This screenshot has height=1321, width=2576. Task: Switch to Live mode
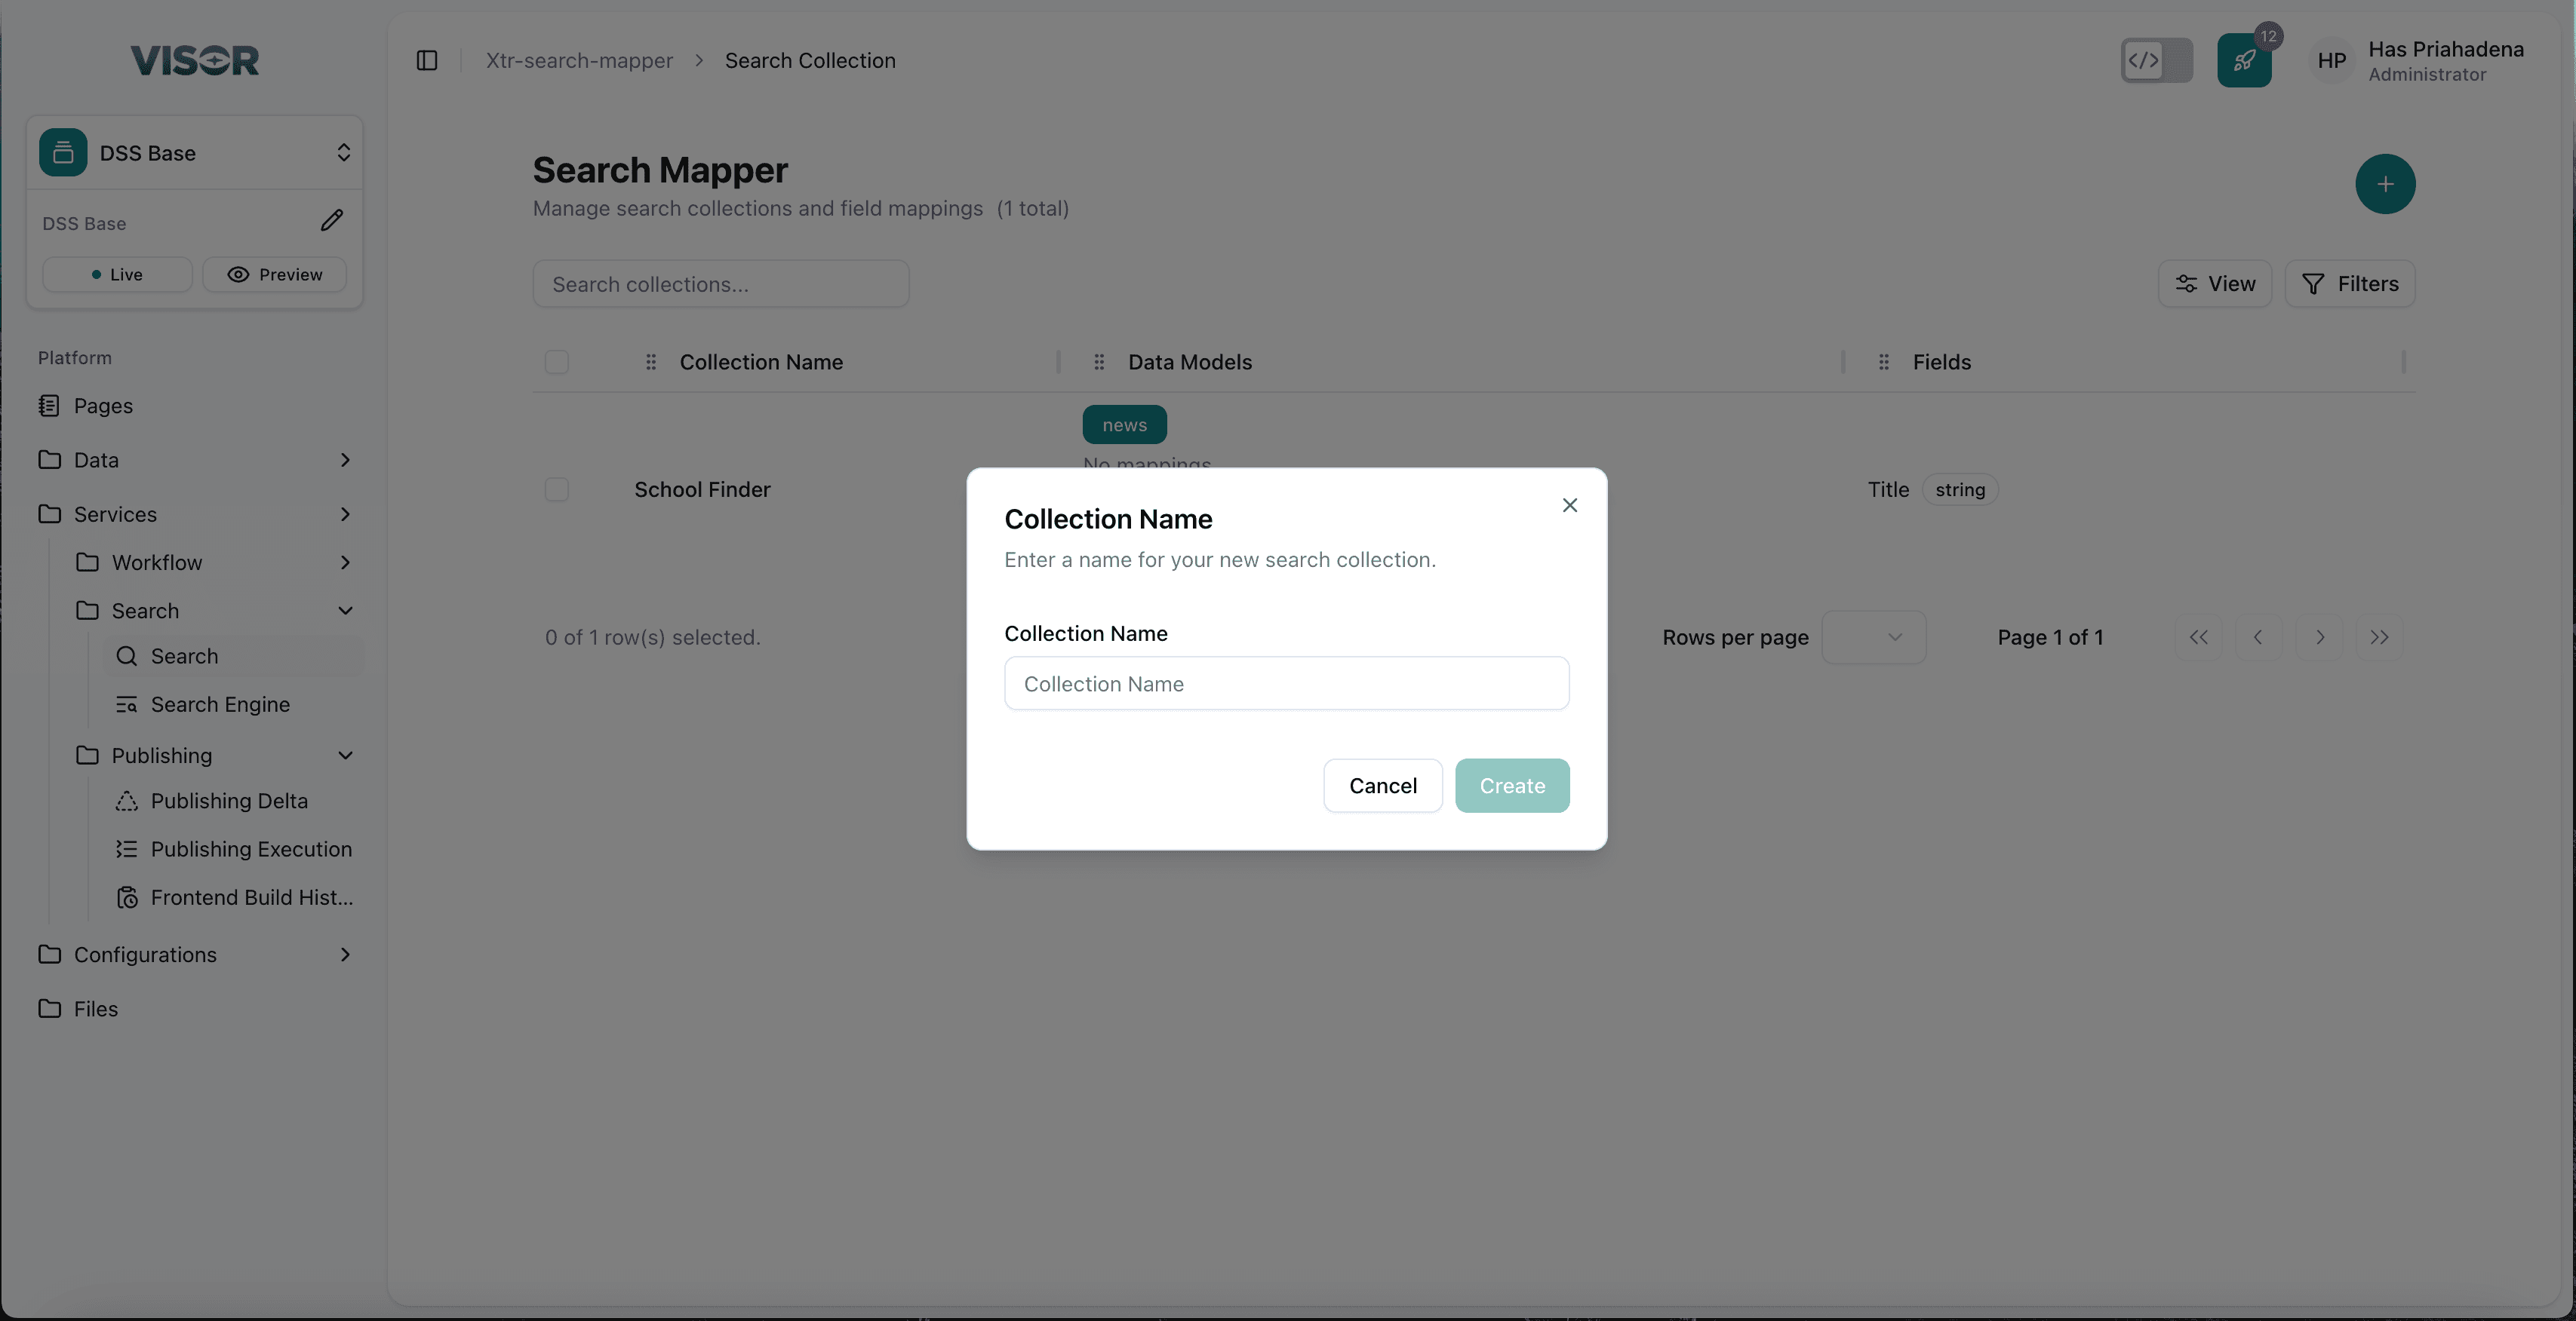117,274
